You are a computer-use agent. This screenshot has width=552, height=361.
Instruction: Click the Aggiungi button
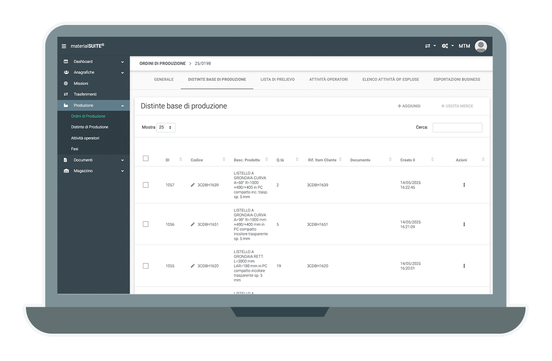point(409,107)
